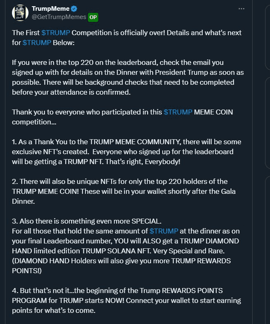This screenshot has height=324, width=270.
Task: Click the blue verified checkmark badge
Action: [x=74, y=9]
